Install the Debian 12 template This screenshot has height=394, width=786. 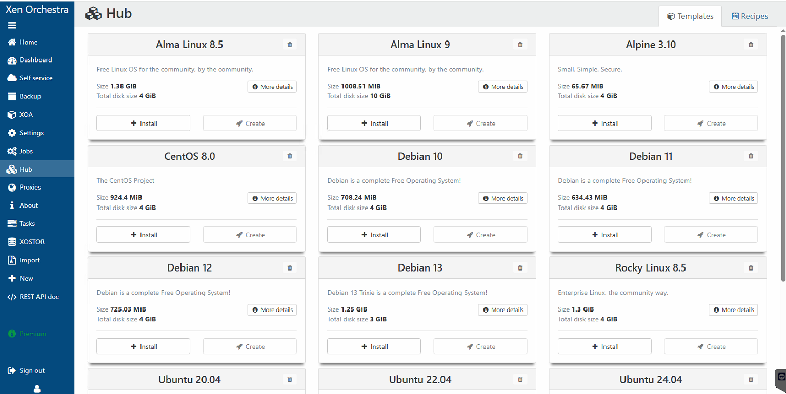click(144, 346)
